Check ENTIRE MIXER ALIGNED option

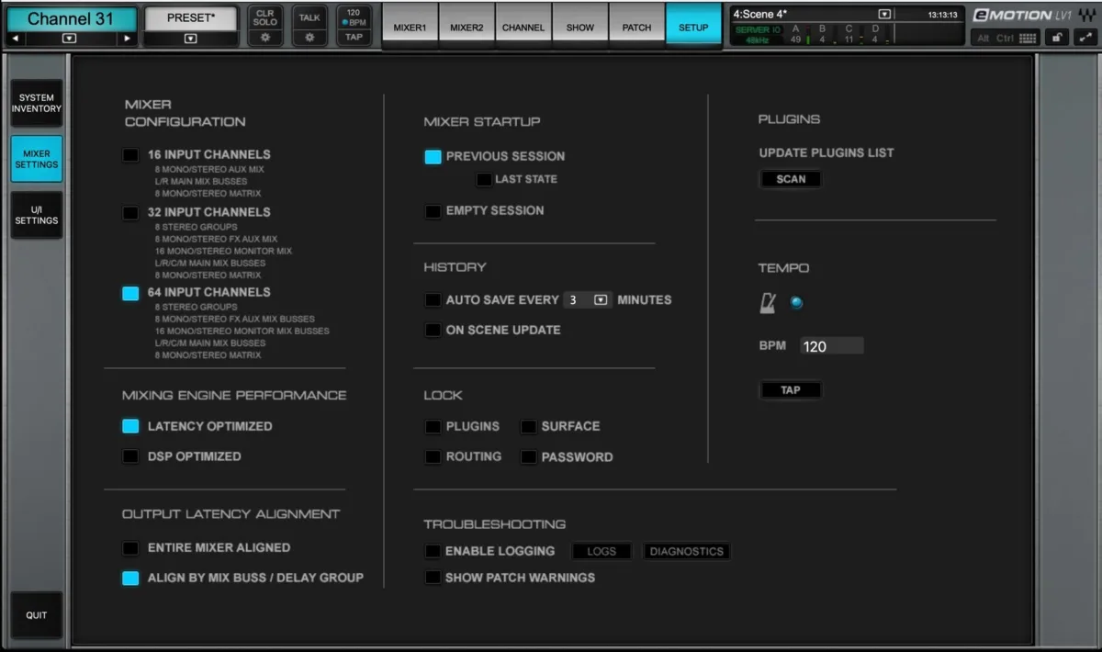(x=130, y=547)
